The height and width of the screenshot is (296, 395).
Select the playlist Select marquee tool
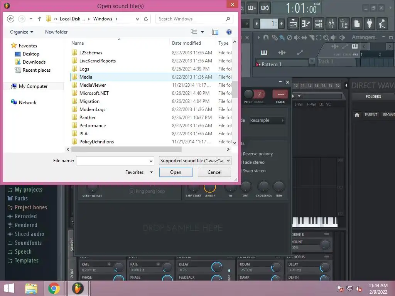[x=319, y=38]
